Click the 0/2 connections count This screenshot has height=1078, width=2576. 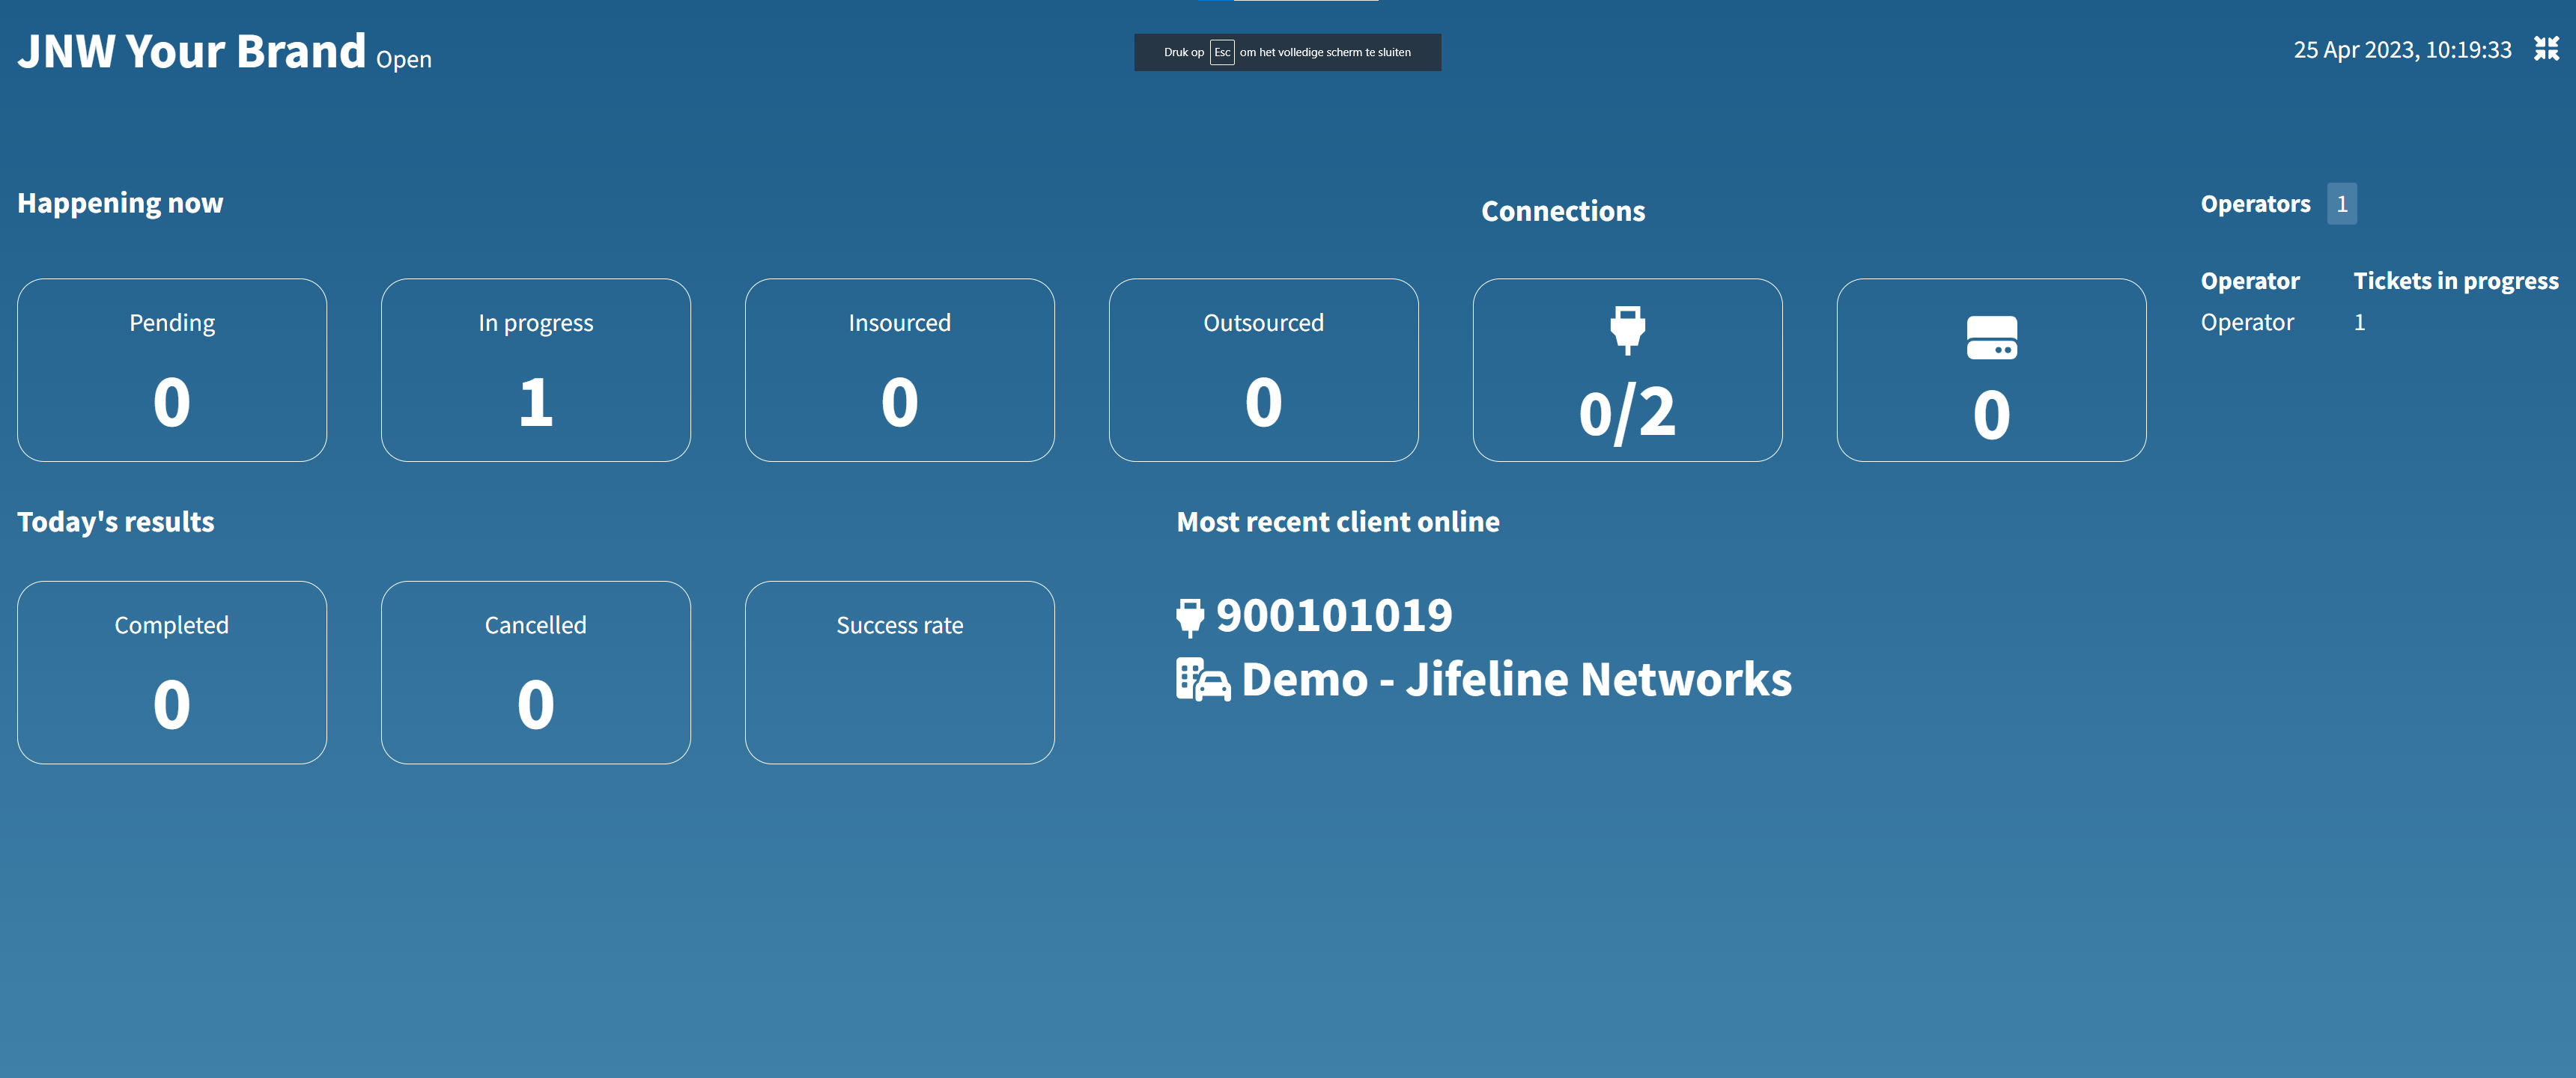[x=1627, y=412]
